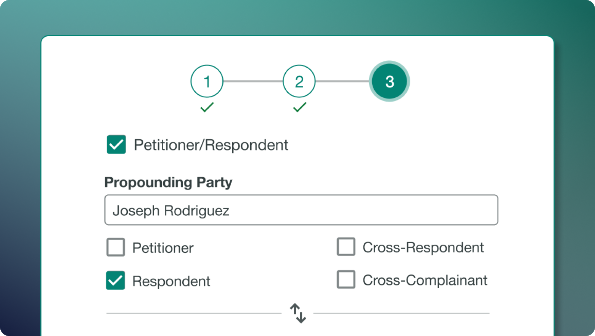Click the green checkmark under step 2
Screen dimensions: 595x336
tap(299, 108)
